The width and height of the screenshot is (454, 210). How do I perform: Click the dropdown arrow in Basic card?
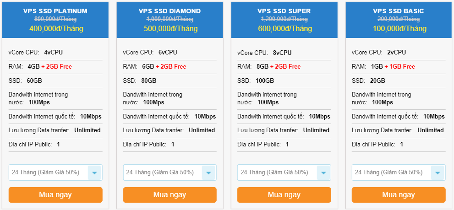[x=438, y=173]
